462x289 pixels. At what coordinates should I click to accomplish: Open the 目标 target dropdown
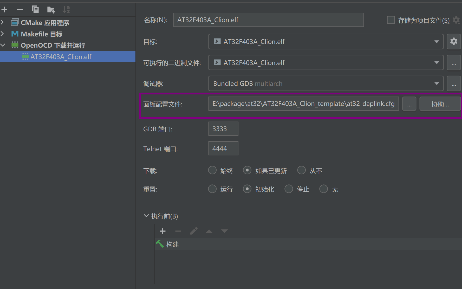pos(326,42)
